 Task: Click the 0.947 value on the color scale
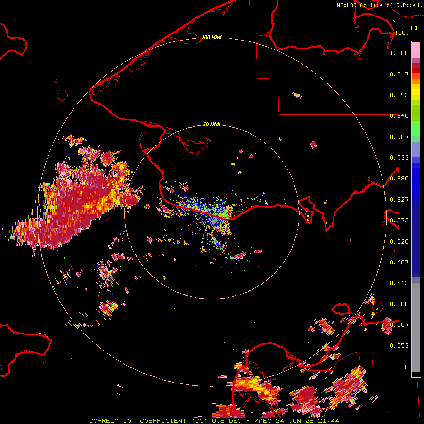pos(399,74)
